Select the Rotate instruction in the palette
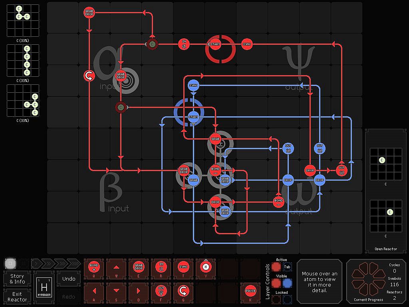 point(183,291)
